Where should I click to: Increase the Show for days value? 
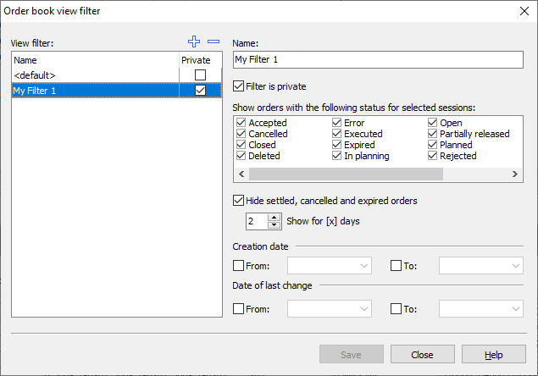[x=274, y=217]
